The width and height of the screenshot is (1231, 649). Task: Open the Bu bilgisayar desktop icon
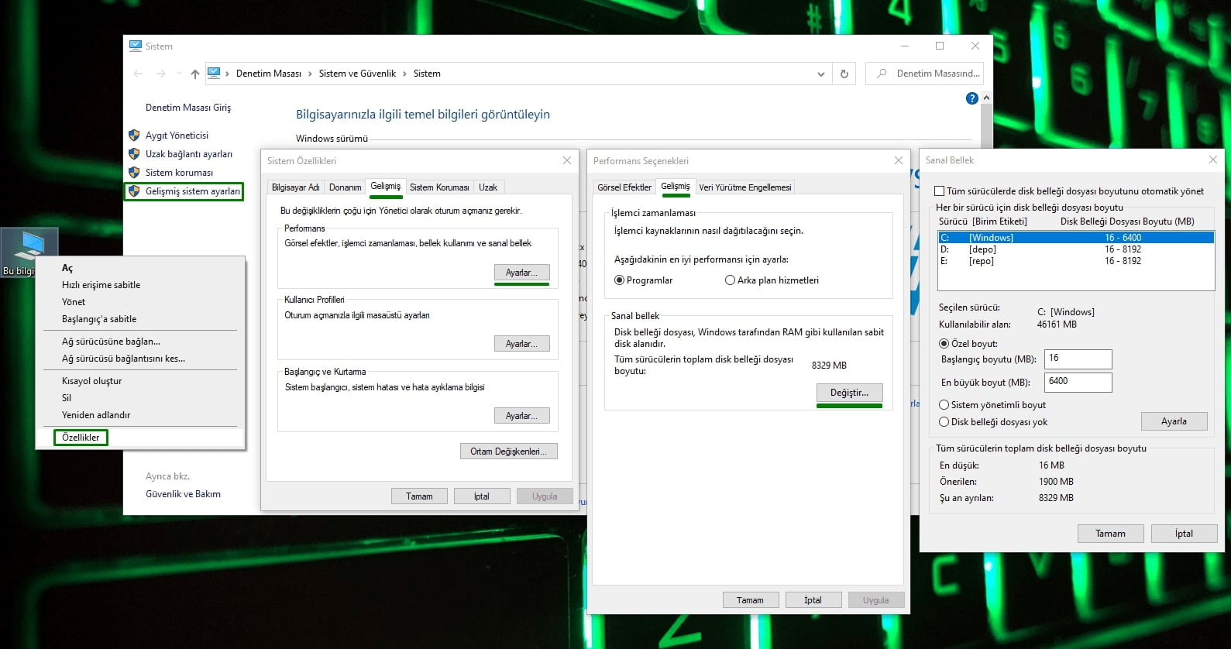(x=29, y=251)
